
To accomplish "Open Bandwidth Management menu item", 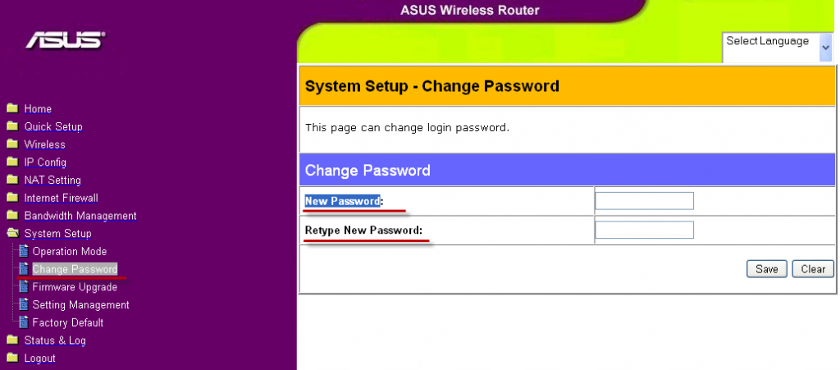I will click(80, 216).
